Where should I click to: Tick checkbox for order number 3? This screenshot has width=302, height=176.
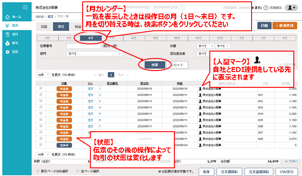coord(40,101)
